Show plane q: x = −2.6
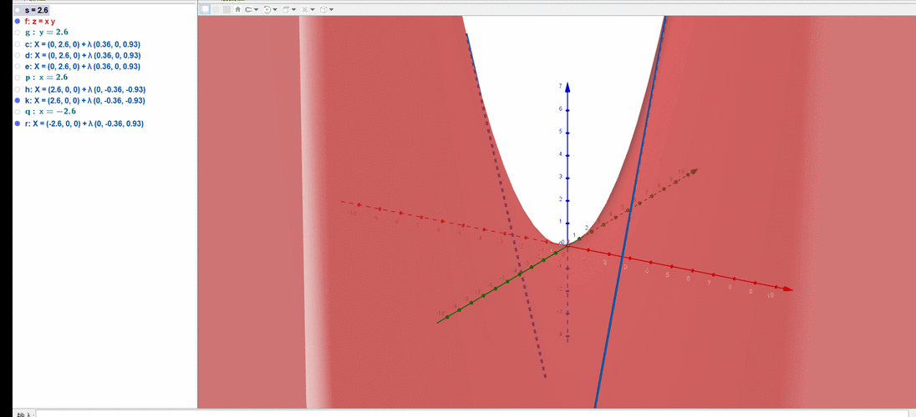916x417 pixels. [x=18, y=112]
